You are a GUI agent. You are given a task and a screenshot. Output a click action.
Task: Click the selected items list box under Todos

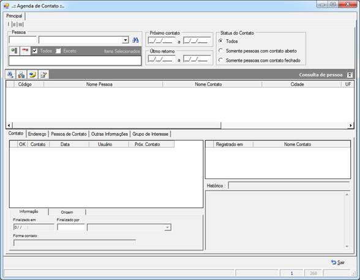75,61
